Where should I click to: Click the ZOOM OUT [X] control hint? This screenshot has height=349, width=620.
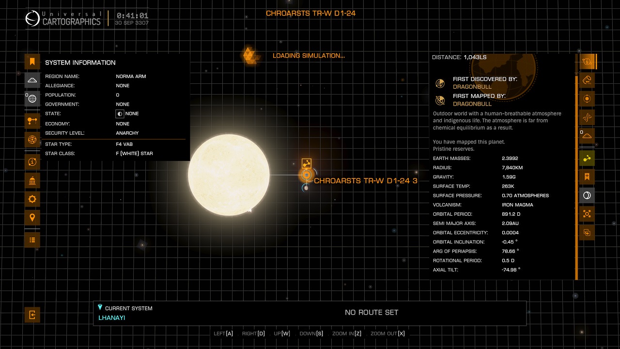(x=387, y=333)
